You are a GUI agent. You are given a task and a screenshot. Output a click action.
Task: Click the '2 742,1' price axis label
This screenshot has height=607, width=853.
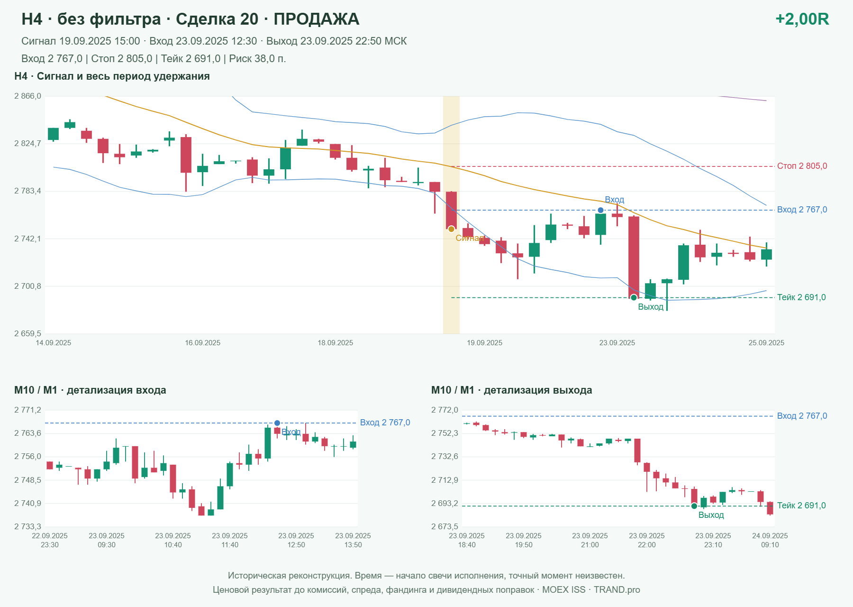pos(27,239)
